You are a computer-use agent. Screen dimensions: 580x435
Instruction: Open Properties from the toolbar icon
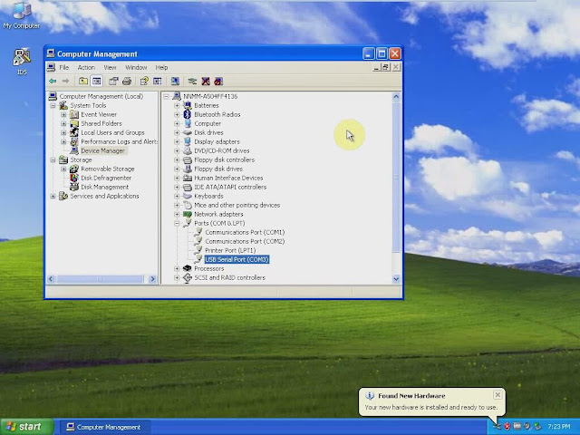[x=113, y=81]
